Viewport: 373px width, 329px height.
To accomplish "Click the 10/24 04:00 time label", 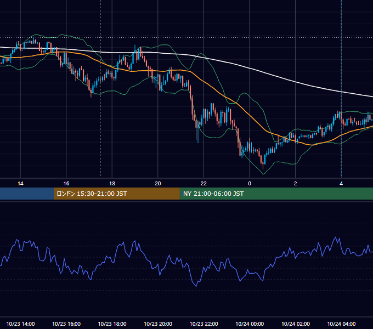I will coord(341,324).
